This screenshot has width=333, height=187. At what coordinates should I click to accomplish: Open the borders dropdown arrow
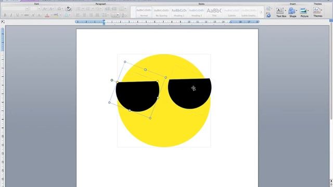point(118,15)
